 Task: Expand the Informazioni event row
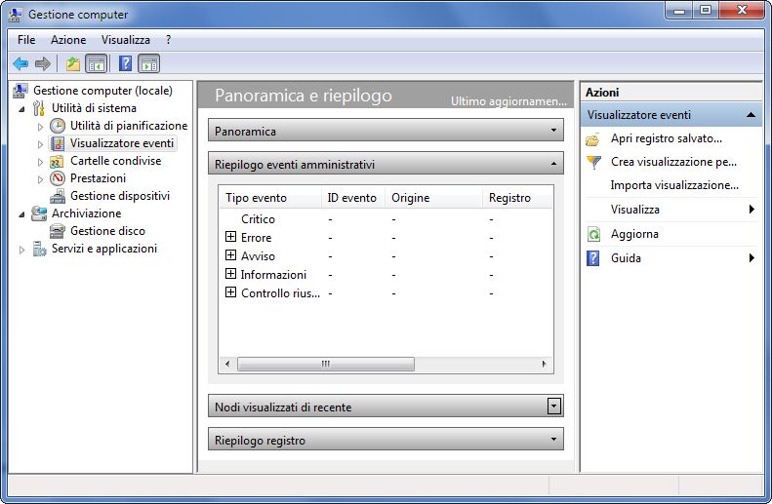click(230, 273)
